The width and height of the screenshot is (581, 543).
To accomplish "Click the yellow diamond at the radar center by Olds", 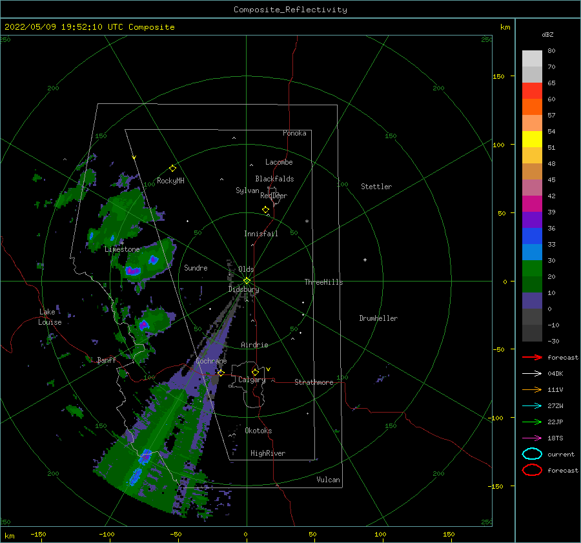I will point(247,281).
